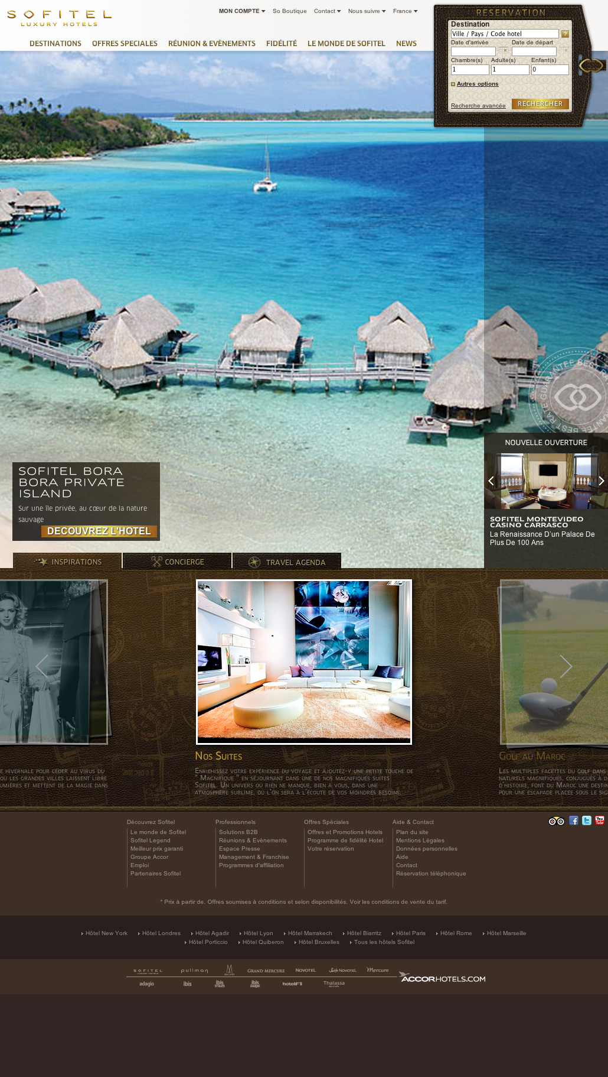Click the Thalassa brand logo

pos(334,984)
